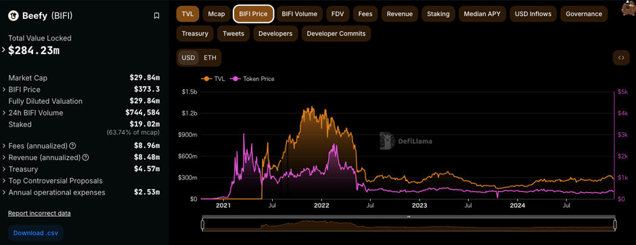Click the $284.23m TVL figure

(x=34, y=50)
